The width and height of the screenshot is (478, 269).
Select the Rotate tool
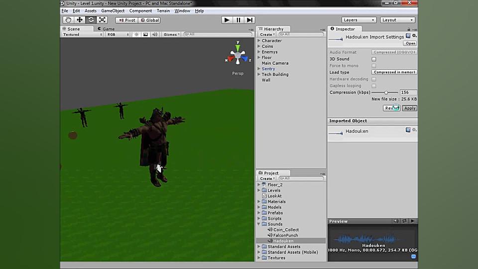click(x=91, y=20)
